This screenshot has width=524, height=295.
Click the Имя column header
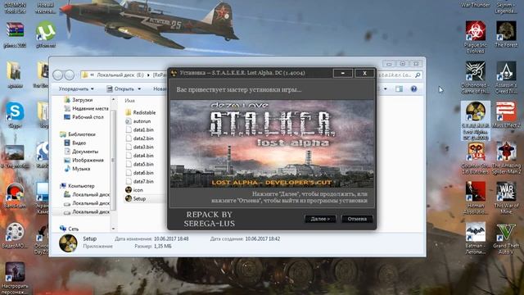pos(129,101)
